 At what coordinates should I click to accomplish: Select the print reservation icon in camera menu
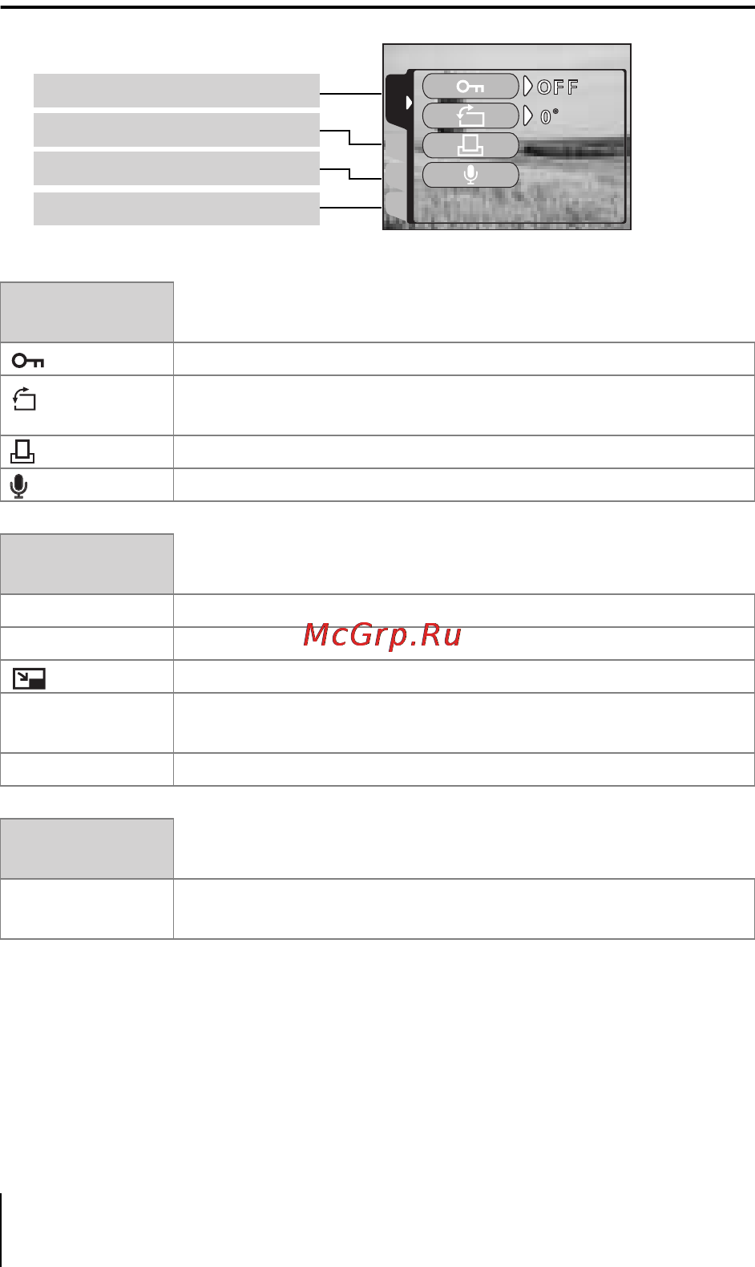pyautogui.click(x=470, y=145)
